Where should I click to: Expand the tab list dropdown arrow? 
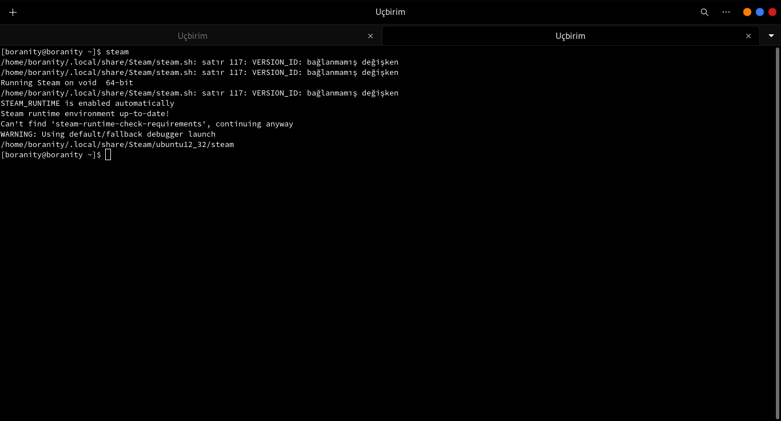point(771,35)
